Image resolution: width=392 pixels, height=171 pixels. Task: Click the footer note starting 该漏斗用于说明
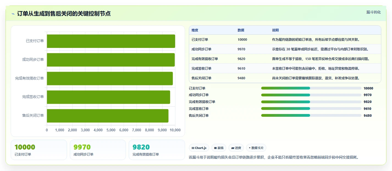(274, 158)
